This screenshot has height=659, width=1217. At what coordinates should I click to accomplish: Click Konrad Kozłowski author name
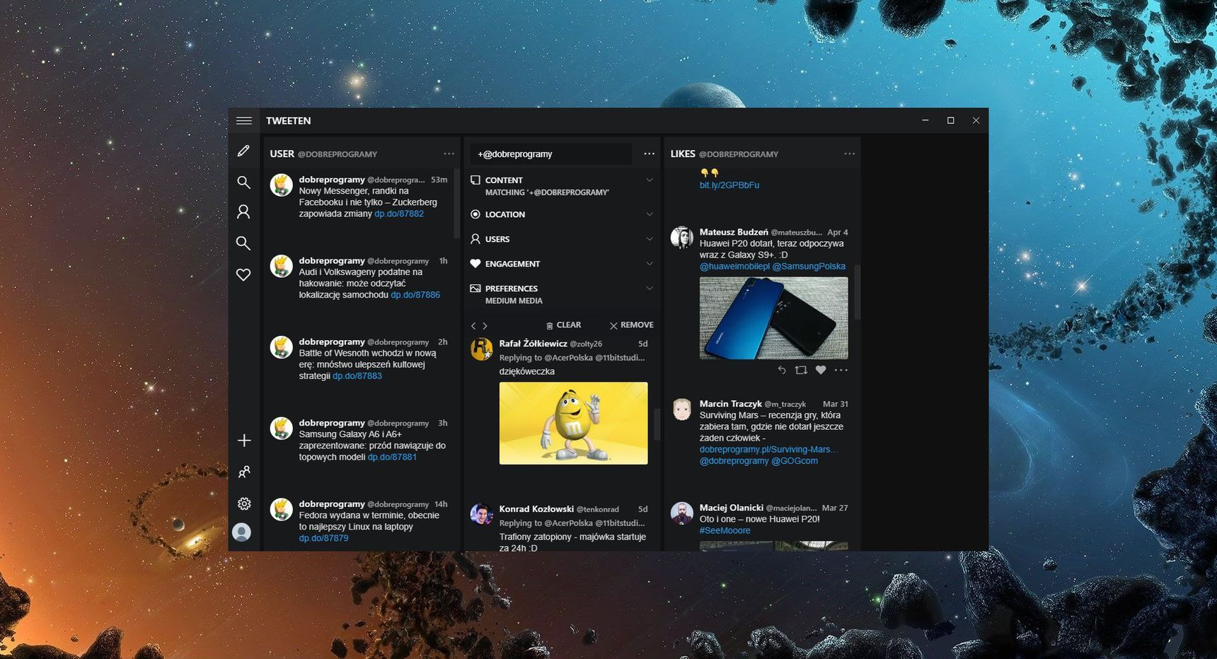click(536, 509)
